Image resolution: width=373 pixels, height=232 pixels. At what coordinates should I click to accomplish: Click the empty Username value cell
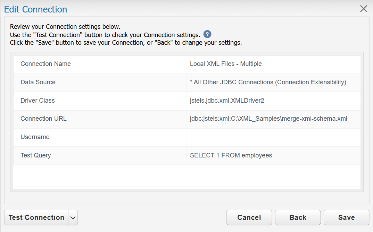(274, 137)
